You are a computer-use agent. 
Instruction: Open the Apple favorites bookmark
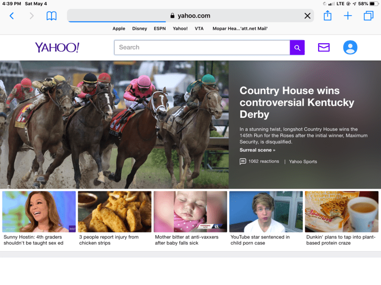(119, 28)
